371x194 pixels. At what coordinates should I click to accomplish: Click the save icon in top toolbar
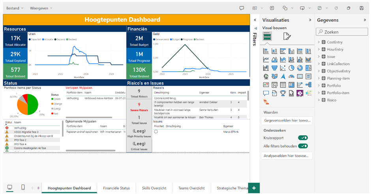click(x=361, y=8)
